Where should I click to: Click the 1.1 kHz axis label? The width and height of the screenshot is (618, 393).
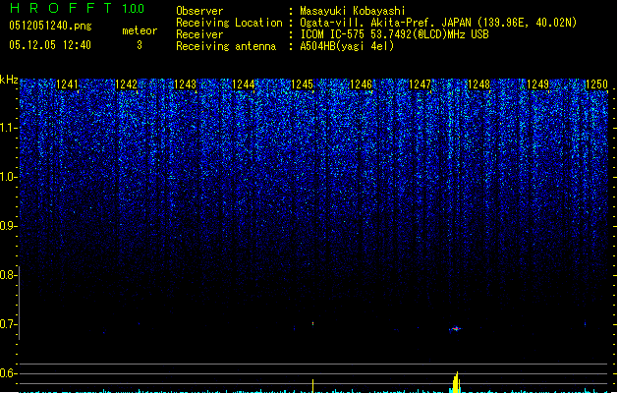pyautogui.click(x=8, y=128)
